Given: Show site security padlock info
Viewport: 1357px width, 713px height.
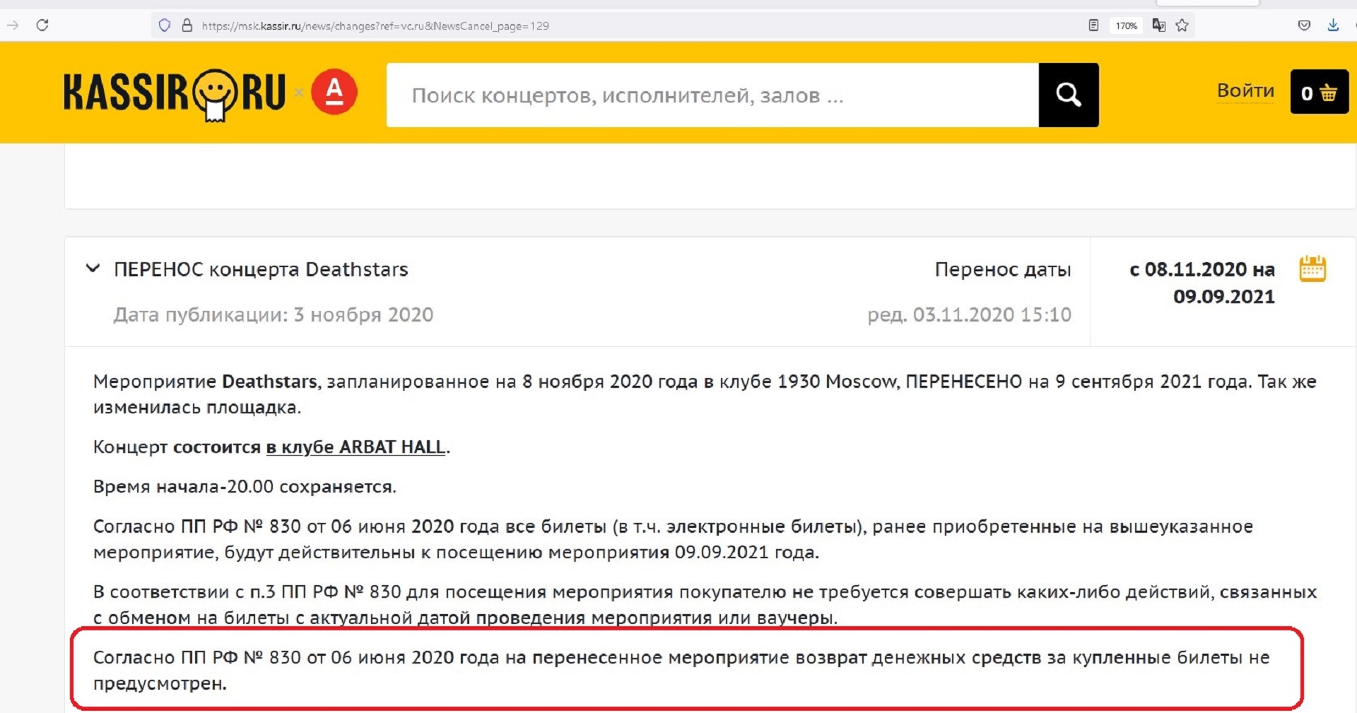Looking at the screenshot, I should click(187, 25).
